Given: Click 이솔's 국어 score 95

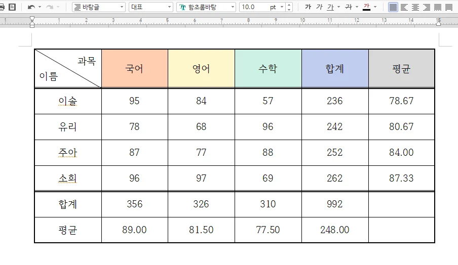Looking at the screenshot, I should click(x=135, y=101).
